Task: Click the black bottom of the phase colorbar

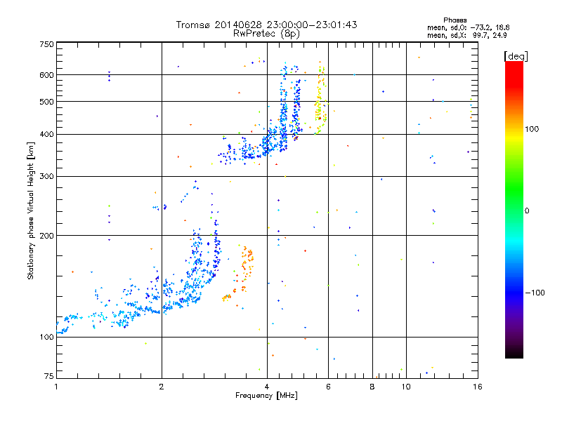Action: point(514,353)
